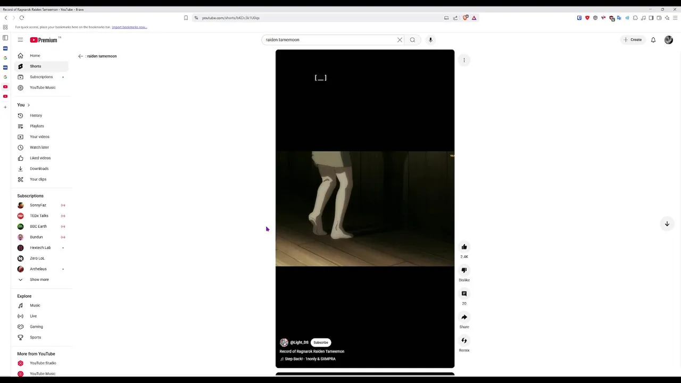Go back from raiden tamemoon results

(x=80, y=56)
